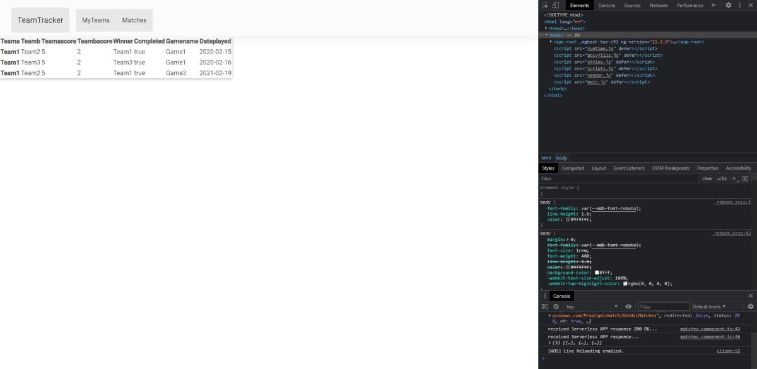
Task: Open DevTools settings gear in top toolbar
Action: (729, 5)
